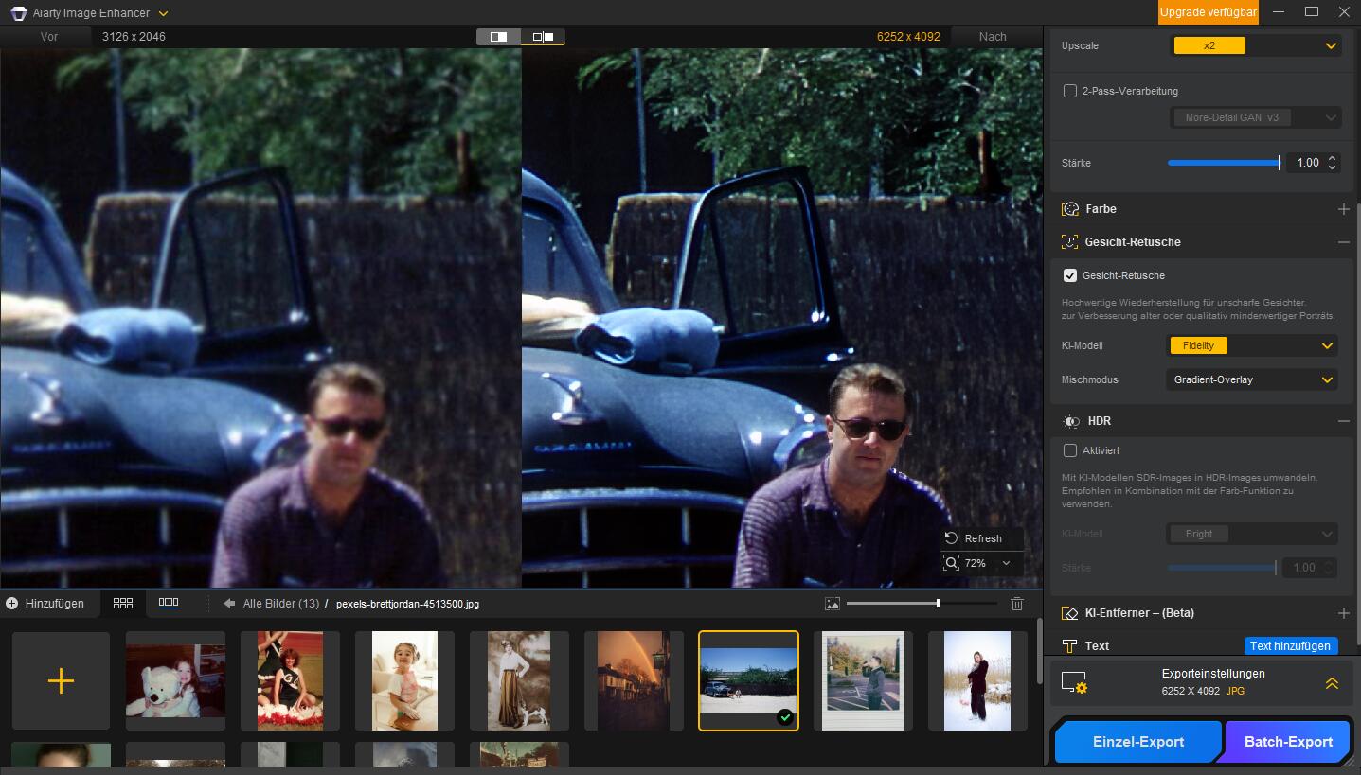Enable the HDR Aktiviert checkbox
This screenshot has height=775, width=1361.
1070,450
